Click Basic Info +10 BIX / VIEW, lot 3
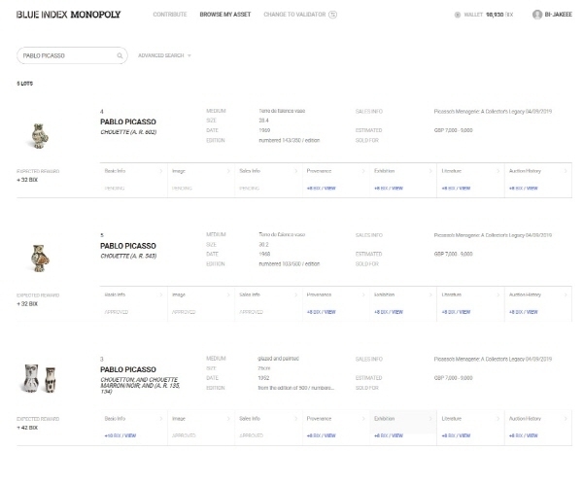The width and height of the screenshot is (583, 485). 120,435
